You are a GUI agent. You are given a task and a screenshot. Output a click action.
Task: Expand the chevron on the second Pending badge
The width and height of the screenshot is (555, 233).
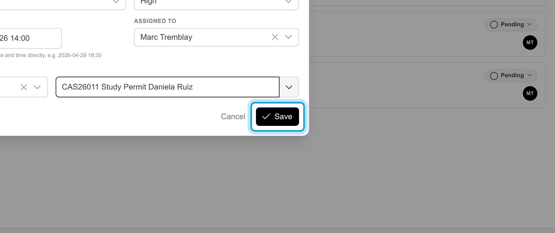coord(529,75)
